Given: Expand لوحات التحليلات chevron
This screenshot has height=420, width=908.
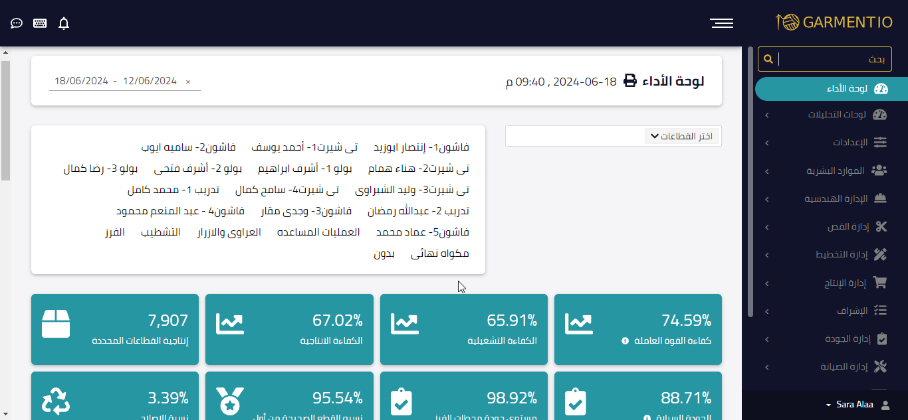Looking at the screenshot, I should 766,115.
